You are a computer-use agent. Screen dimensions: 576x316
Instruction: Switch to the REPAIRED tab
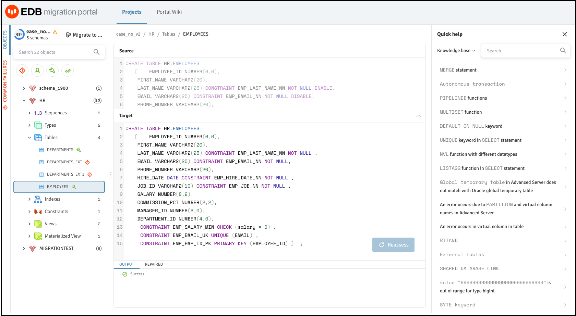coord(154,264)
